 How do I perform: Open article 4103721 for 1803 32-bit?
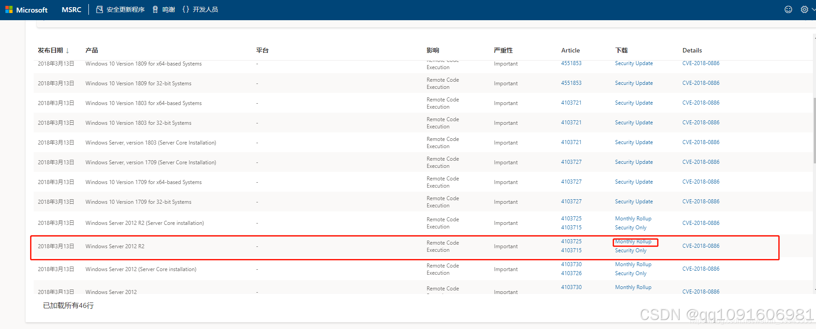coord(571,123)
